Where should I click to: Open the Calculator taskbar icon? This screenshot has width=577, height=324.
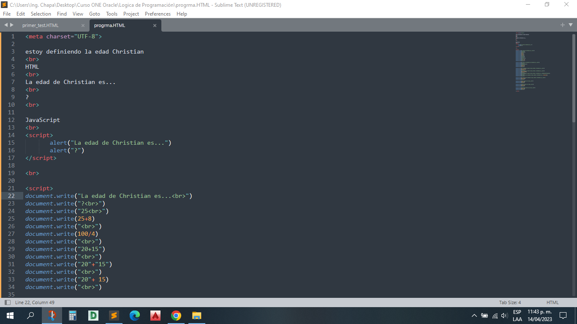click(x=73, y=316)
